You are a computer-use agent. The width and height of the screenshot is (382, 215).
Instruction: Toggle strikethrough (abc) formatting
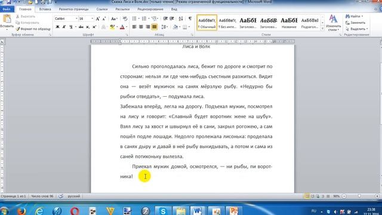[x=81, y=27]
